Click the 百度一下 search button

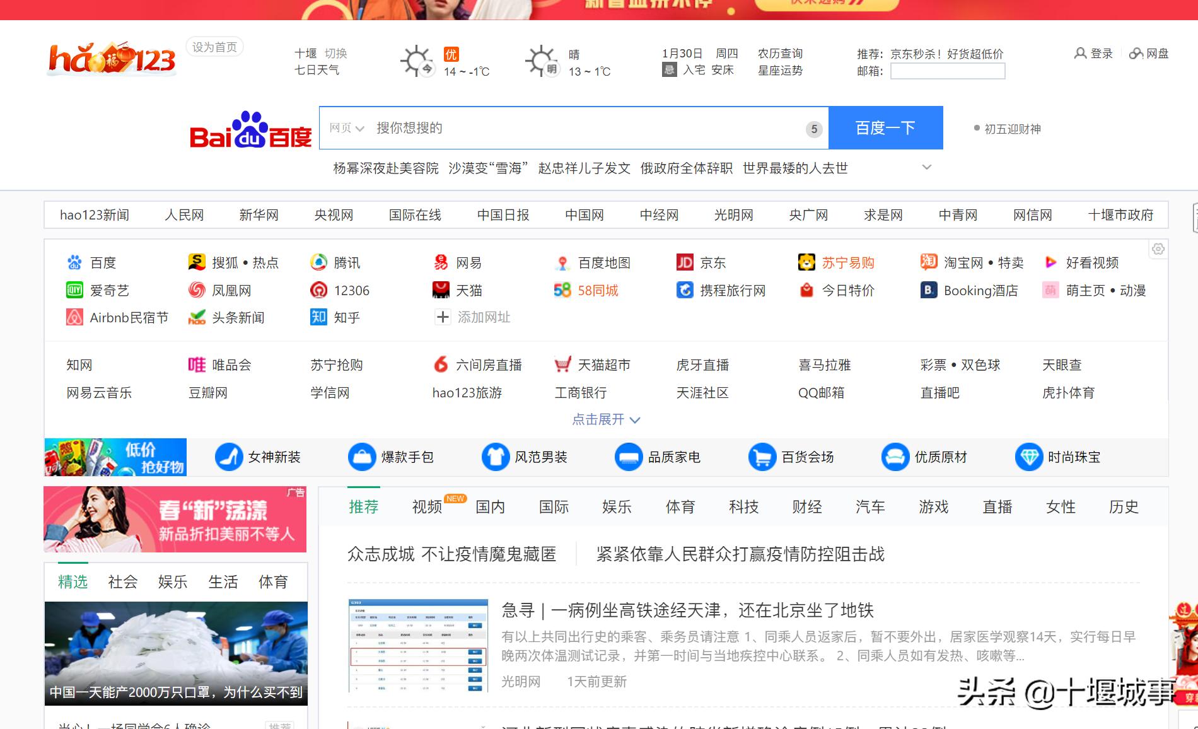(x=887, y=127)
